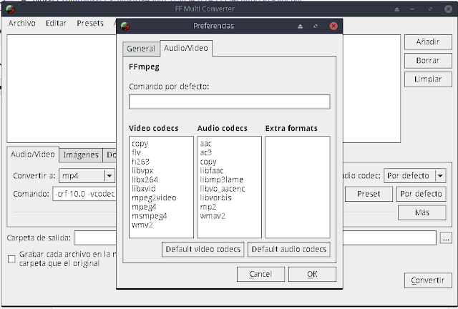Click the Por defecto button beside Preset
The height and width of the screenshot is (309, 458).
(x=421, y=194)
